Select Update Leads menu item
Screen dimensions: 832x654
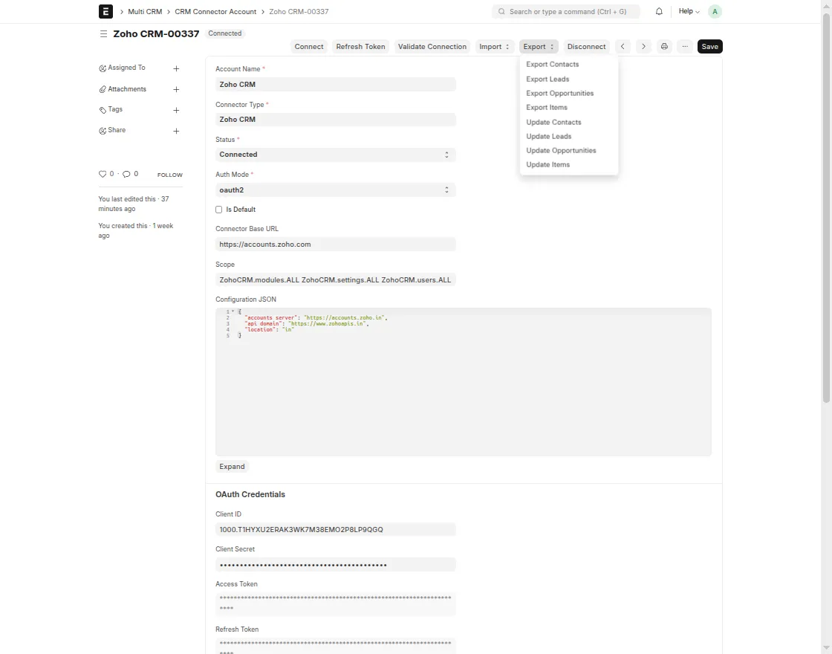tap(549, 137)
